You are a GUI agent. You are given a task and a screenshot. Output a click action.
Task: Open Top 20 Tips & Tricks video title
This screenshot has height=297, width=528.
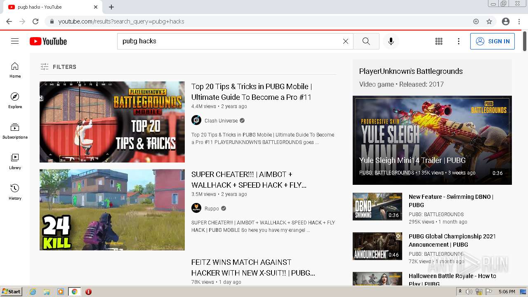click(252, 92)
